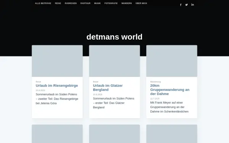This screenshot has width=229, height=143.
Task: Click the Reise category above Urlaub im Glatzer Bergland
Action: click(96, 82)
